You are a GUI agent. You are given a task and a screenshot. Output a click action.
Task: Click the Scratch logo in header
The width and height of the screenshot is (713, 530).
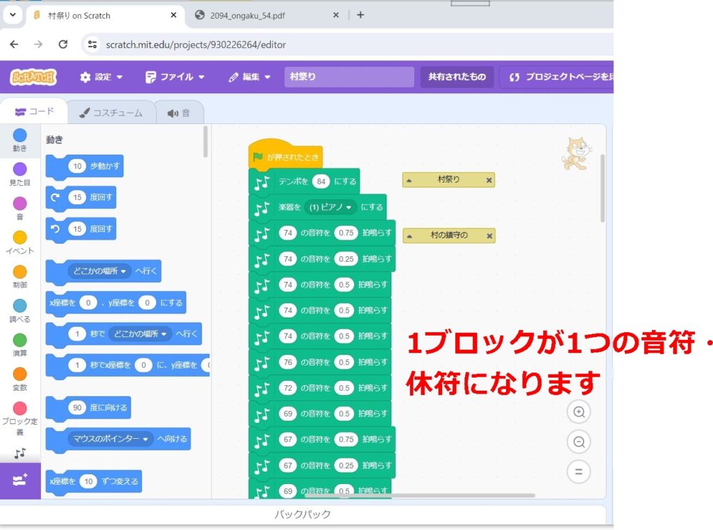click(33, 77)
